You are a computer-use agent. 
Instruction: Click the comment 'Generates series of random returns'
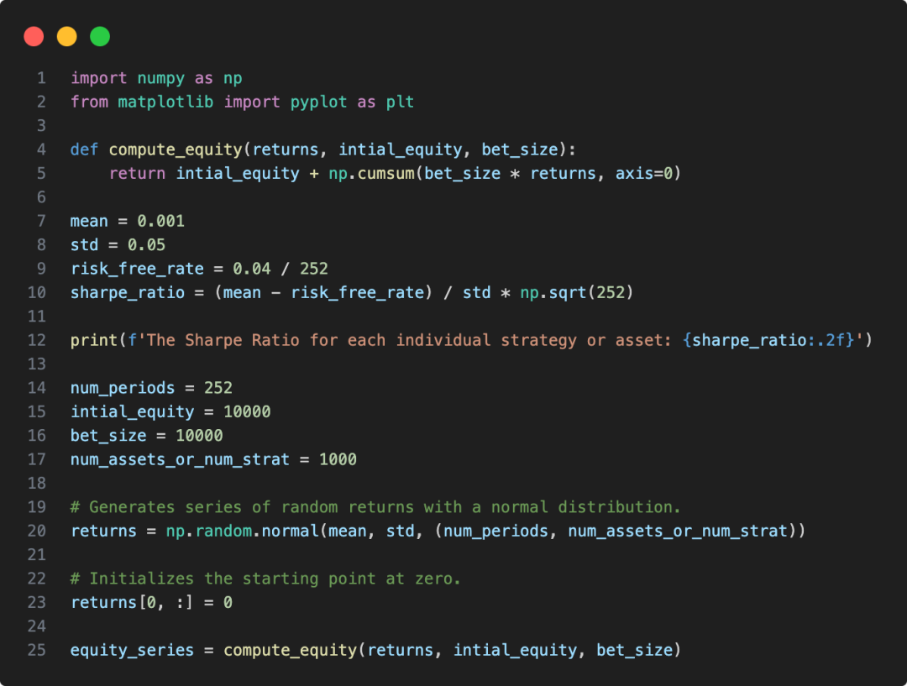pos(375,507)
